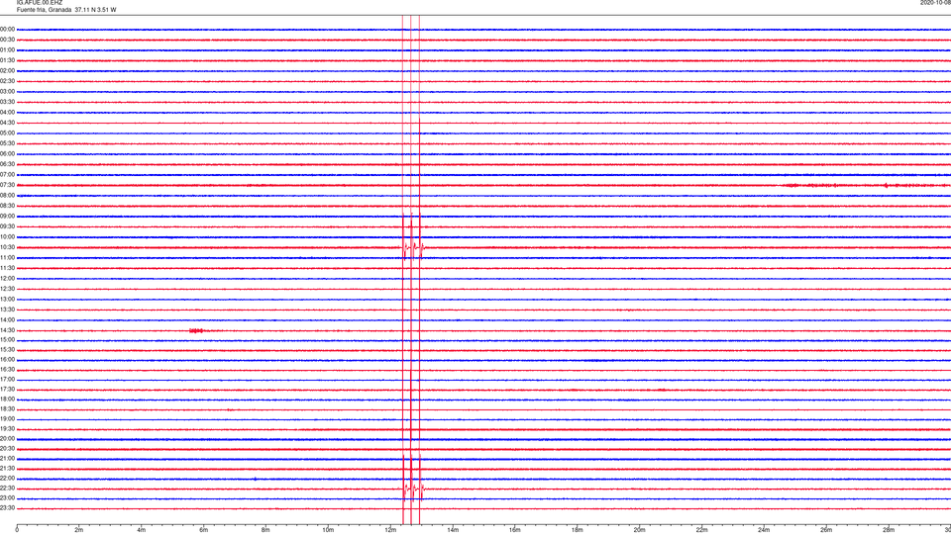This screenshot has width=951, height=534.
Task: Click the calibration pulse on 22:30 trace
Action: tap(413, 488)
